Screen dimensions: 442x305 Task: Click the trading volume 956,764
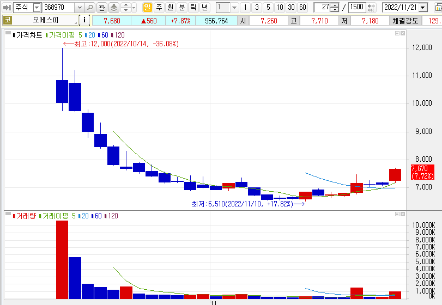(216, 21)
